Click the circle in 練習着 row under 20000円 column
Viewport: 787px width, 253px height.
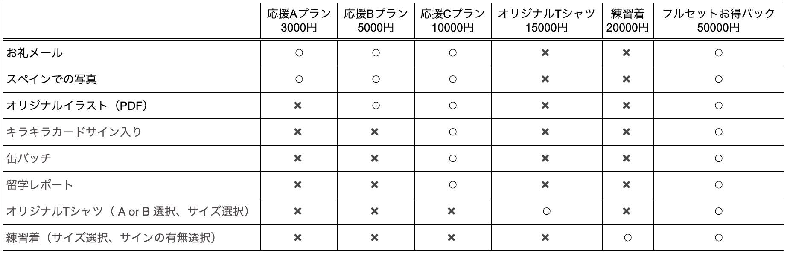(x=627, y=238)
